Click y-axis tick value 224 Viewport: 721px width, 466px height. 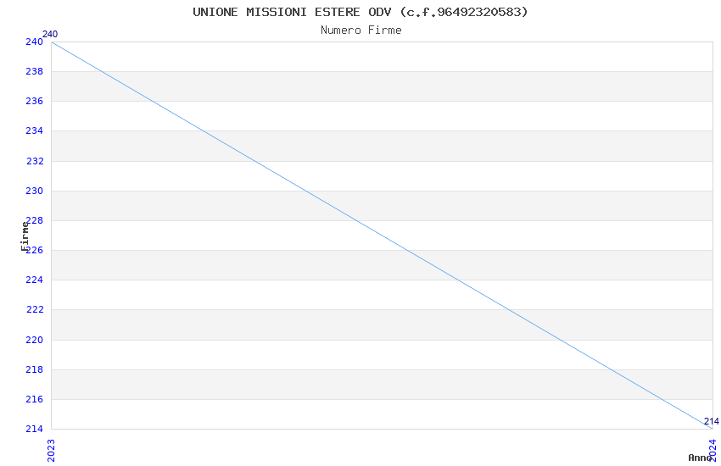coord(34,280)
